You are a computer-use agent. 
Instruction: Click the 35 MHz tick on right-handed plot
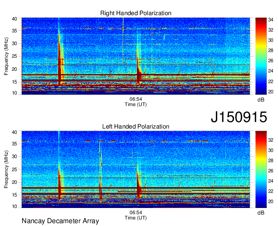point(14,31)
